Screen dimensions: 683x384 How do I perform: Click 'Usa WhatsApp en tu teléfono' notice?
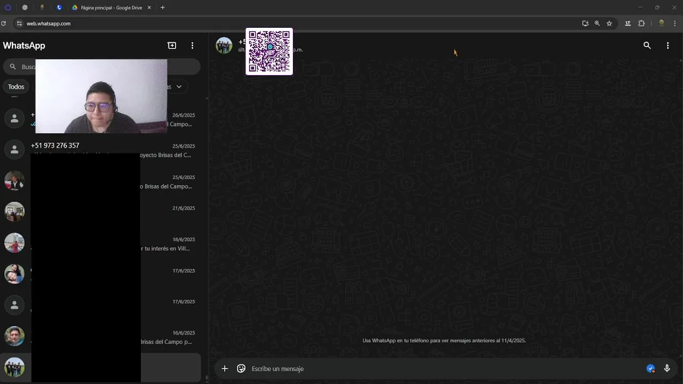444,340
